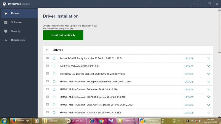
Task: Check HUAWEI 3G PC UI Interface checkbox
Action: 48,97
